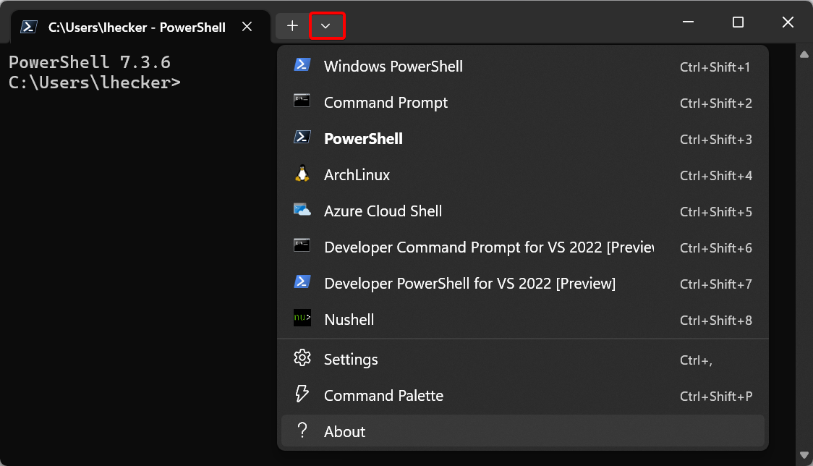Click the Azure Cloud Shell cloud icon
Screen dimensions: 813x466
(x=302, y=211)
